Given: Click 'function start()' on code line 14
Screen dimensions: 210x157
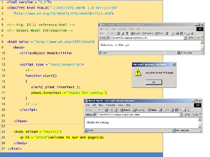Looking at the screenshot, I should [x=41, y=76].
